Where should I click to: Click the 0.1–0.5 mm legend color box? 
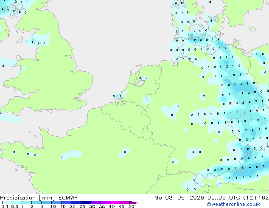7,202
